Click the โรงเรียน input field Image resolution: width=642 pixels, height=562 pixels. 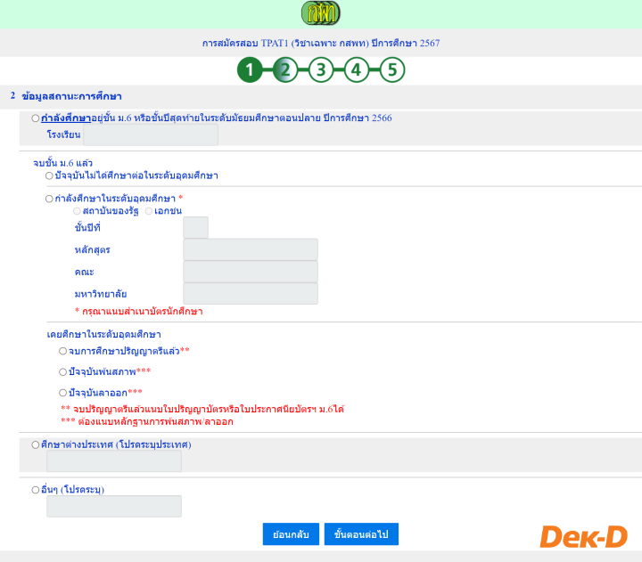point(150,134)
